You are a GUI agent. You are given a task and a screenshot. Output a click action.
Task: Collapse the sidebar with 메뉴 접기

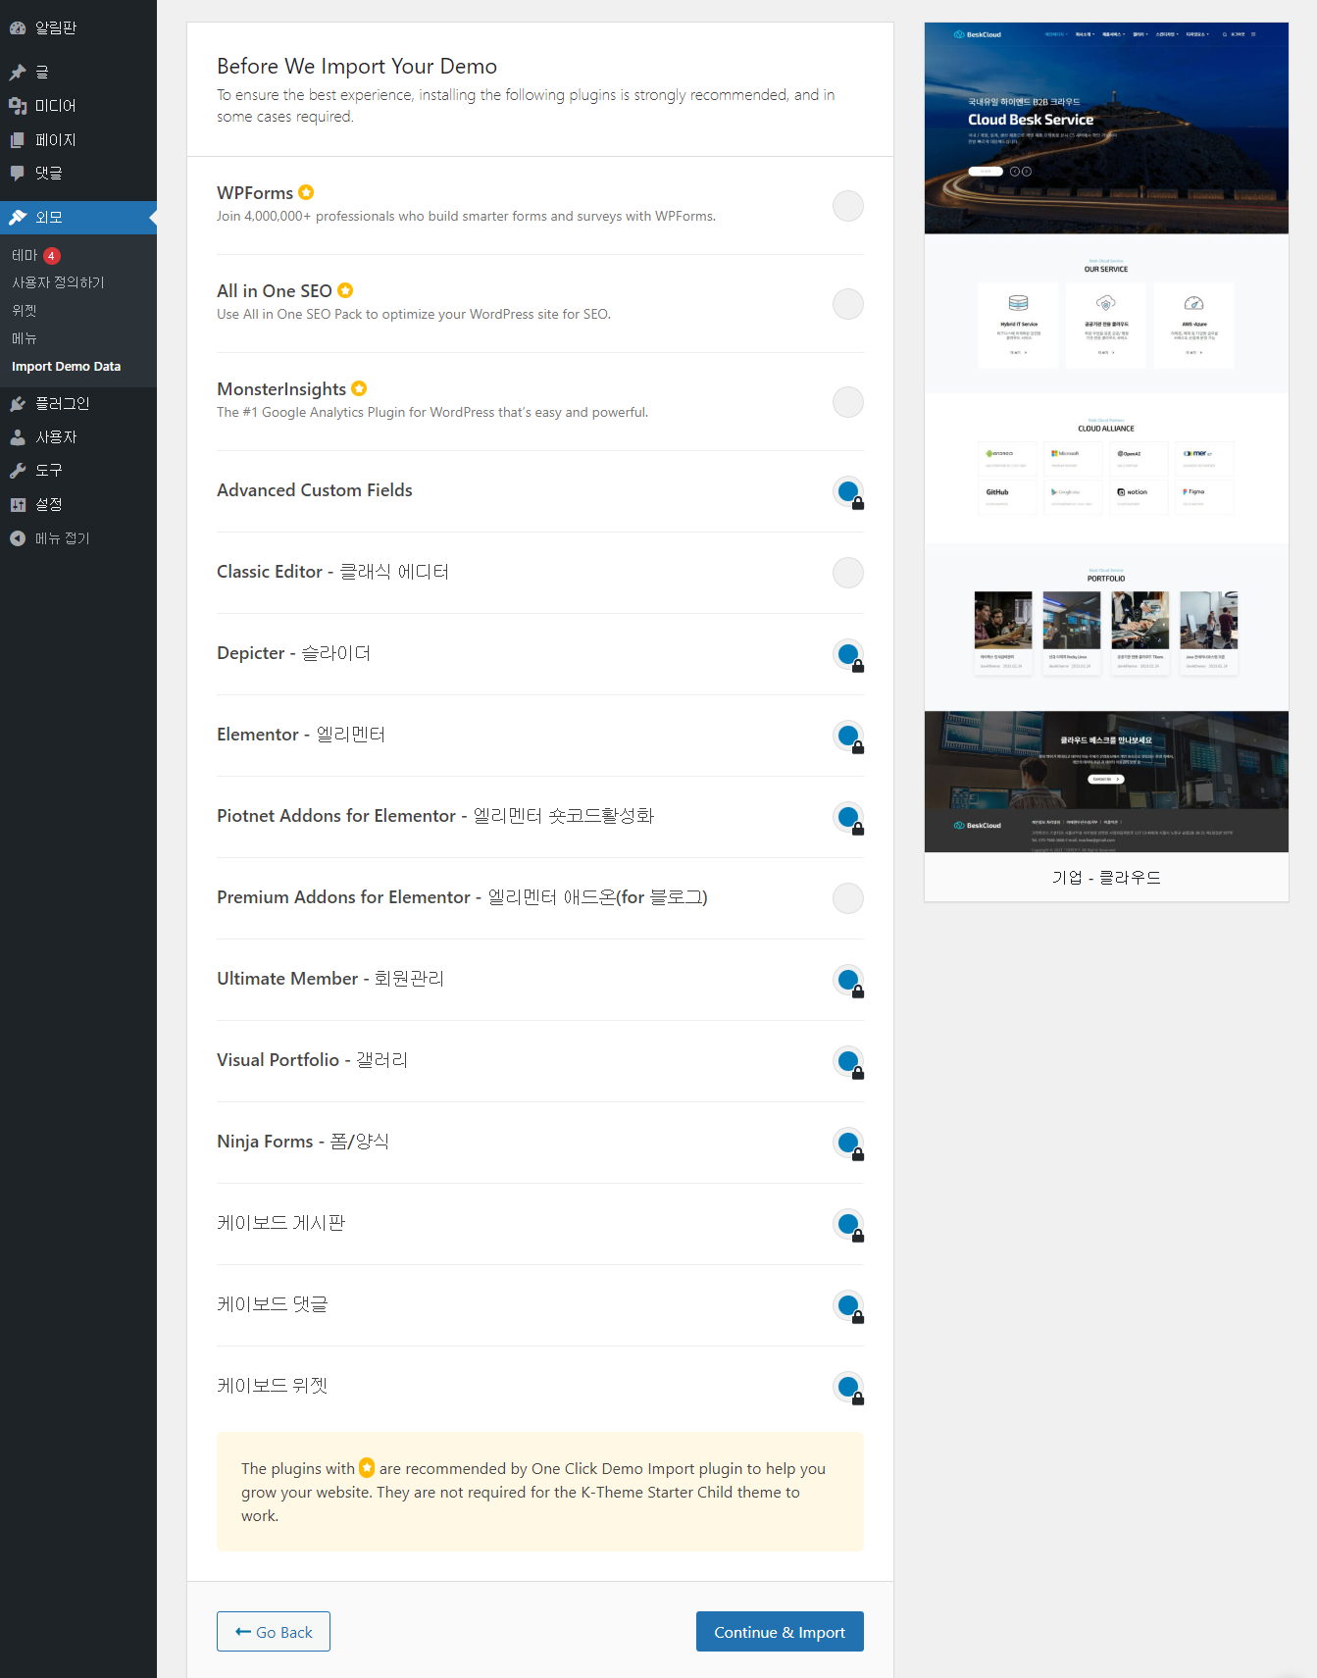click(78, 538)
